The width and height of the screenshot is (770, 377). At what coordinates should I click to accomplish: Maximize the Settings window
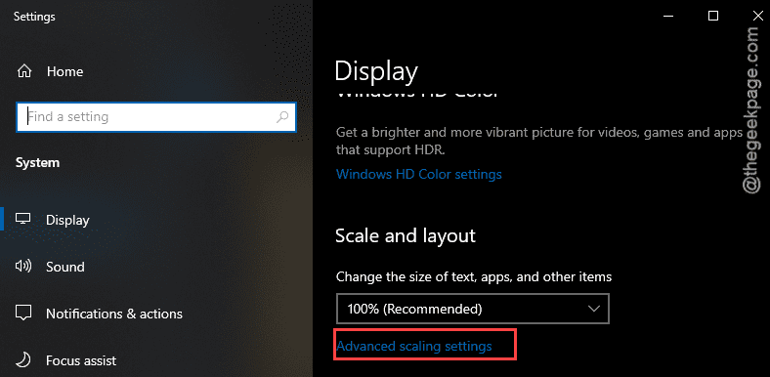(713, 17)
